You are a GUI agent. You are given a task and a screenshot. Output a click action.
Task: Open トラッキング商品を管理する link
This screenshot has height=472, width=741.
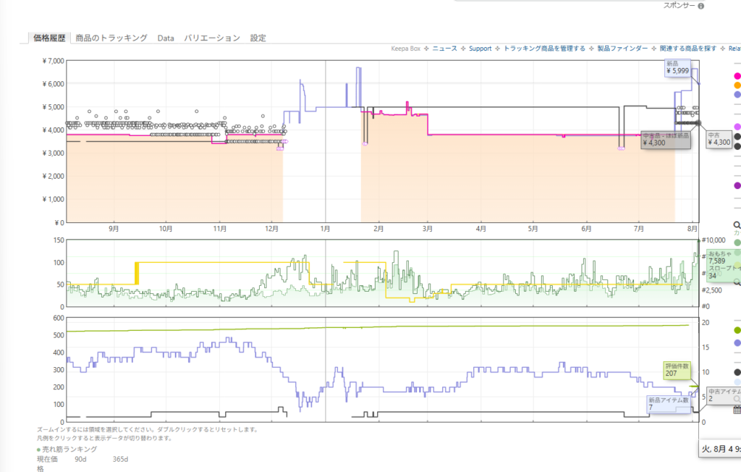544,49
